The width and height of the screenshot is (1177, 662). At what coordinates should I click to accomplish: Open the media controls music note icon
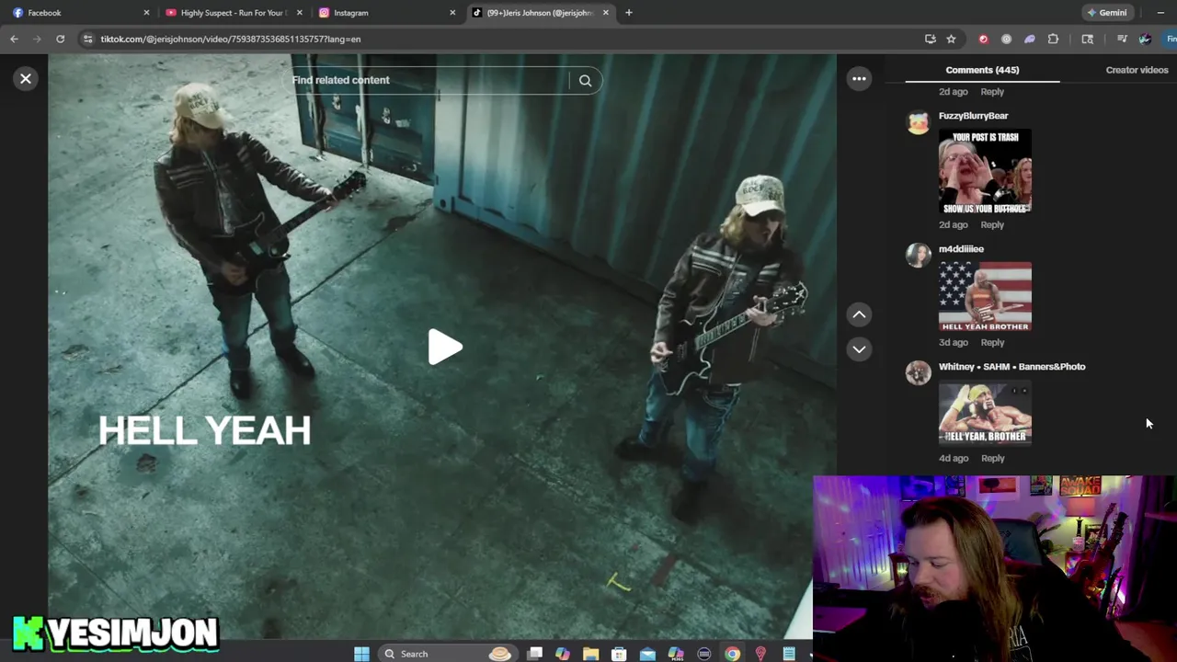1122,40
